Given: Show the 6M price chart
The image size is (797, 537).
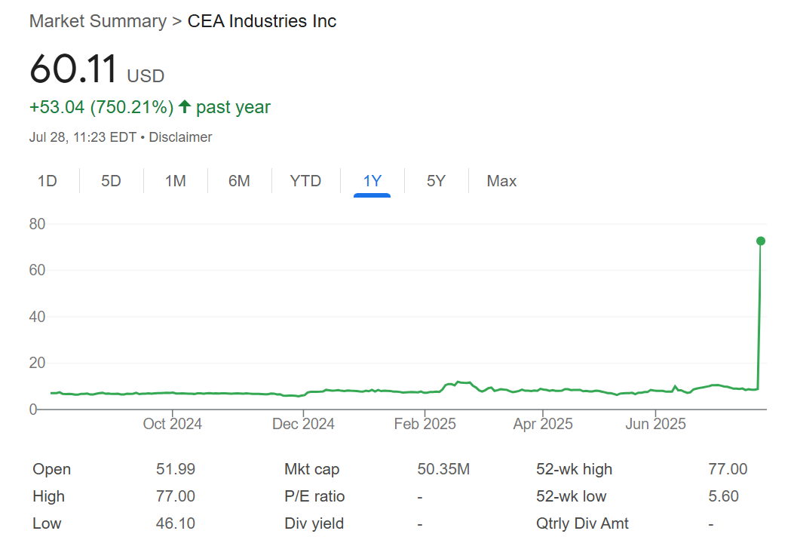Looking at the screenshot, I should click(x=239, y=181).
